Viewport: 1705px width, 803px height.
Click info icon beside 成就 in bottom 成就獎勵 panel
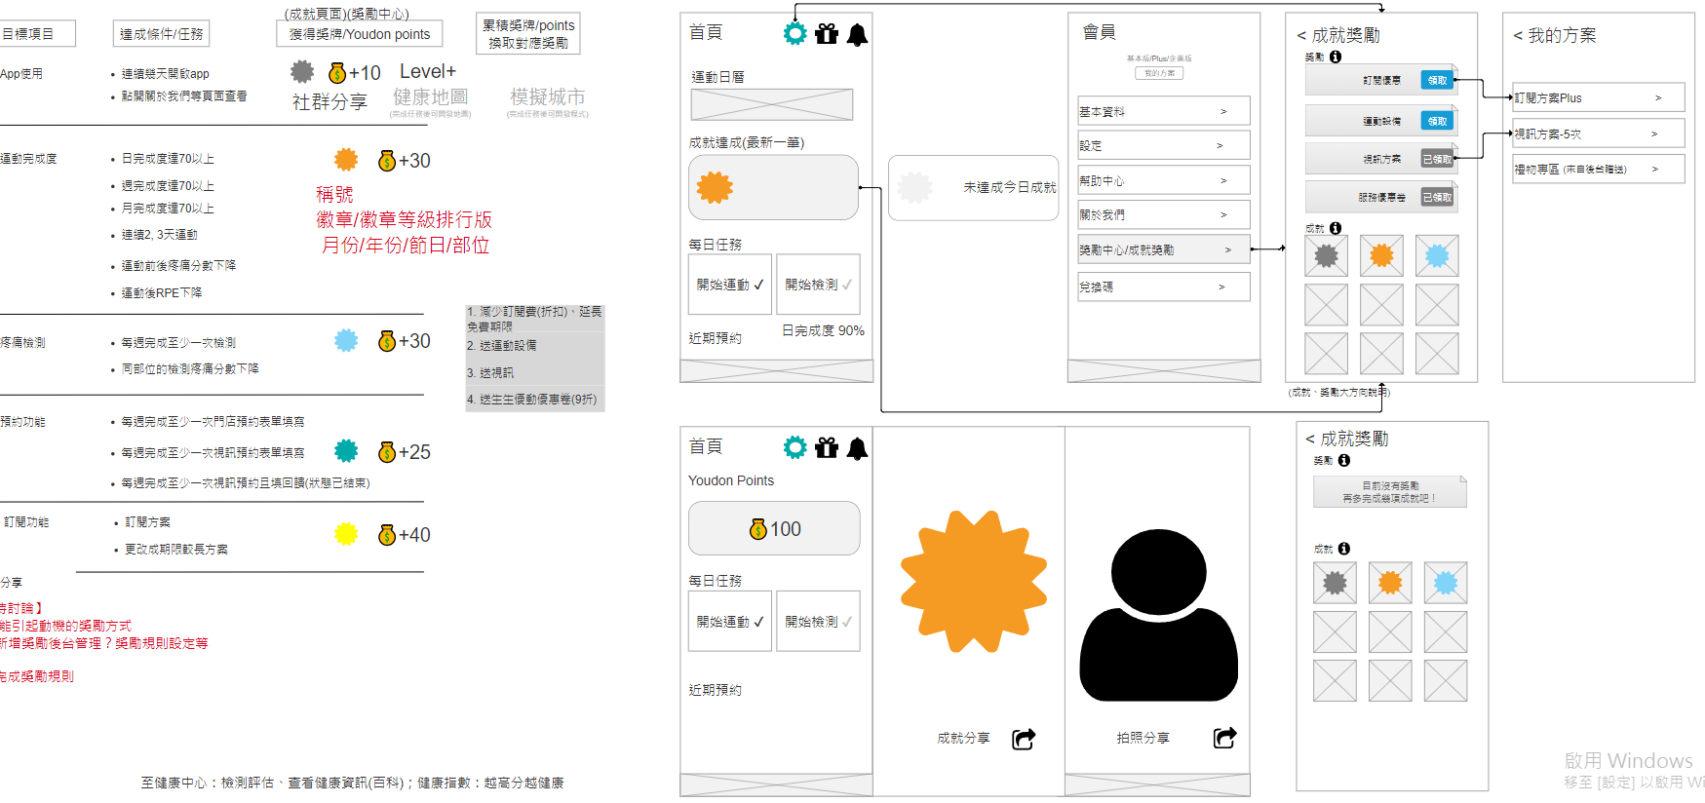[x=1344, y=549]
